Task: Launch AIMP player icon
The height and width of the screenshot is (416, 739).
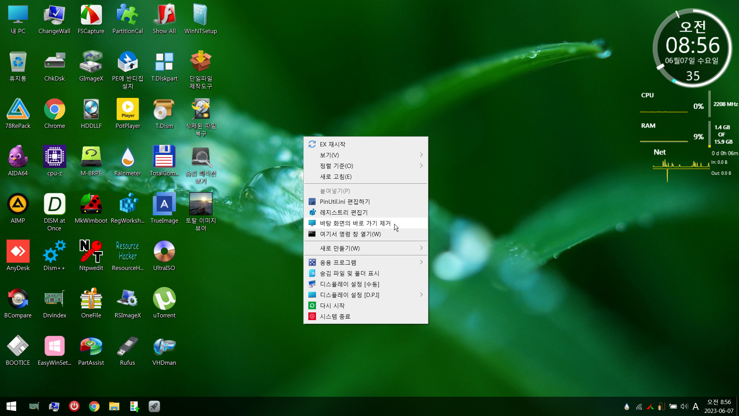Action: point(18,208)
